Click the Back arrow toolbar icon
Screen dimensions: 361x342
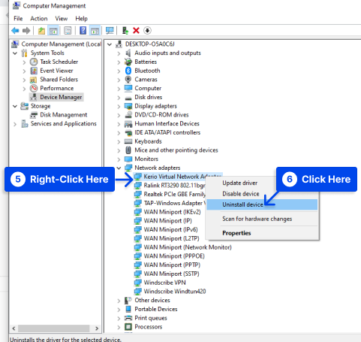(15, 31)
